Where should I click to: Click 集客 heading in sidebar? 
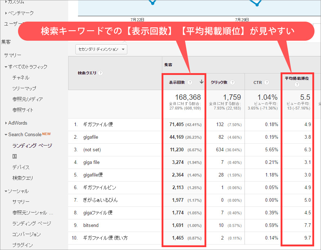pos(6,42)
